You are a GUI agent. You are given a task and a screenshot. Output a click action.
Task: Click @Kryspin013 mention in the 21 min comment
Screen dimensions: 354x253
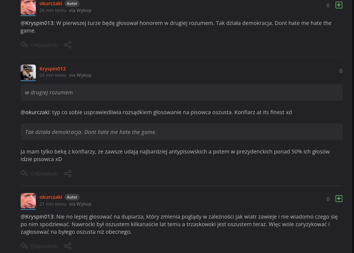(x=37, y=217)
